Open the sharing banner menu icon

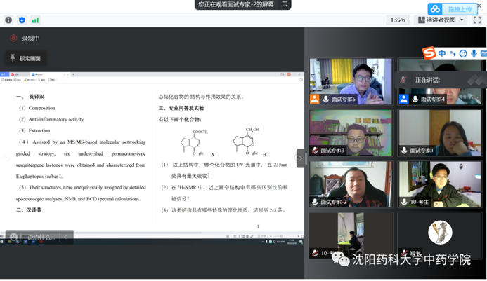click(x=285, y=4)
